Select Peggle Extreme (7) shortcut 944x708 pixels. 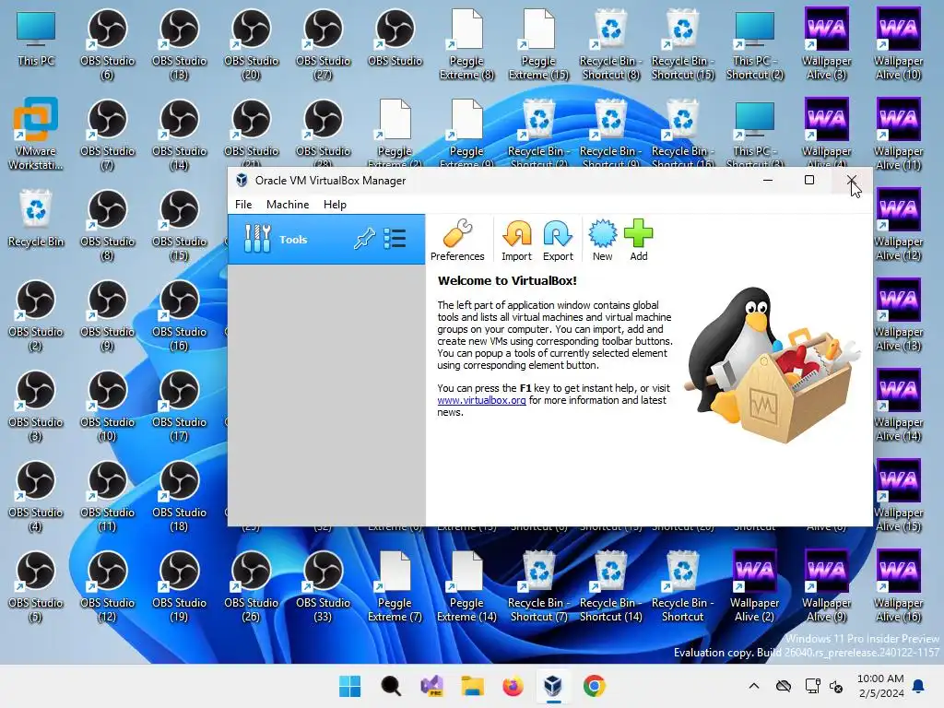coord(395,586)
